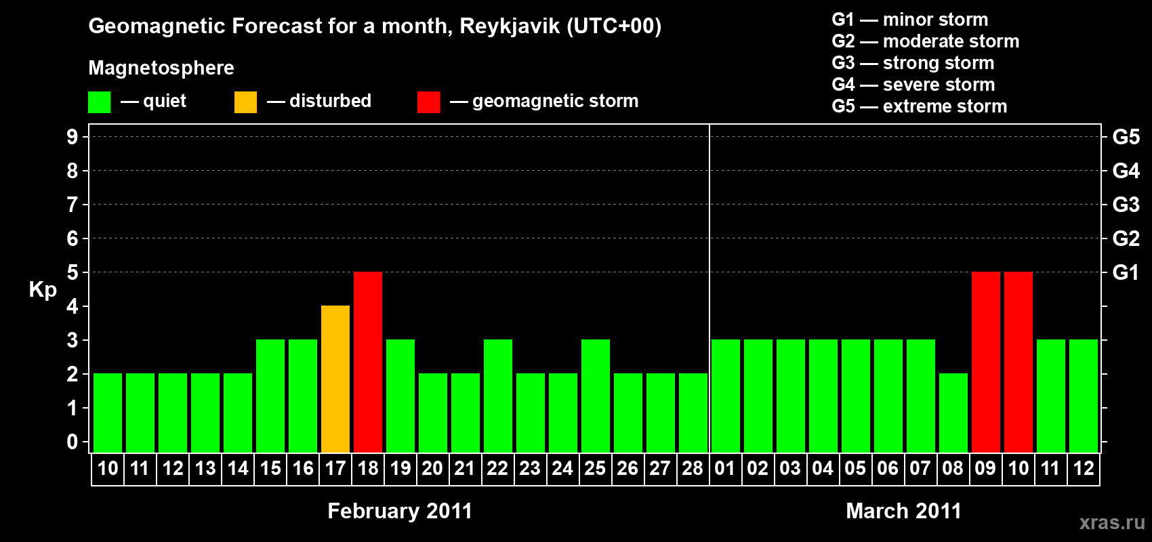1152x542 pixels.
Task: Click the date cell 28 in February
Action: 693,469
